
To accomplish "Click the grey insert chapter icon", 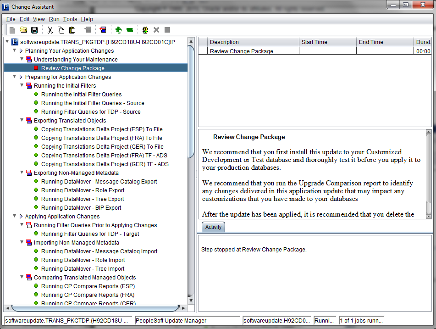I will (x=88, y=29).
